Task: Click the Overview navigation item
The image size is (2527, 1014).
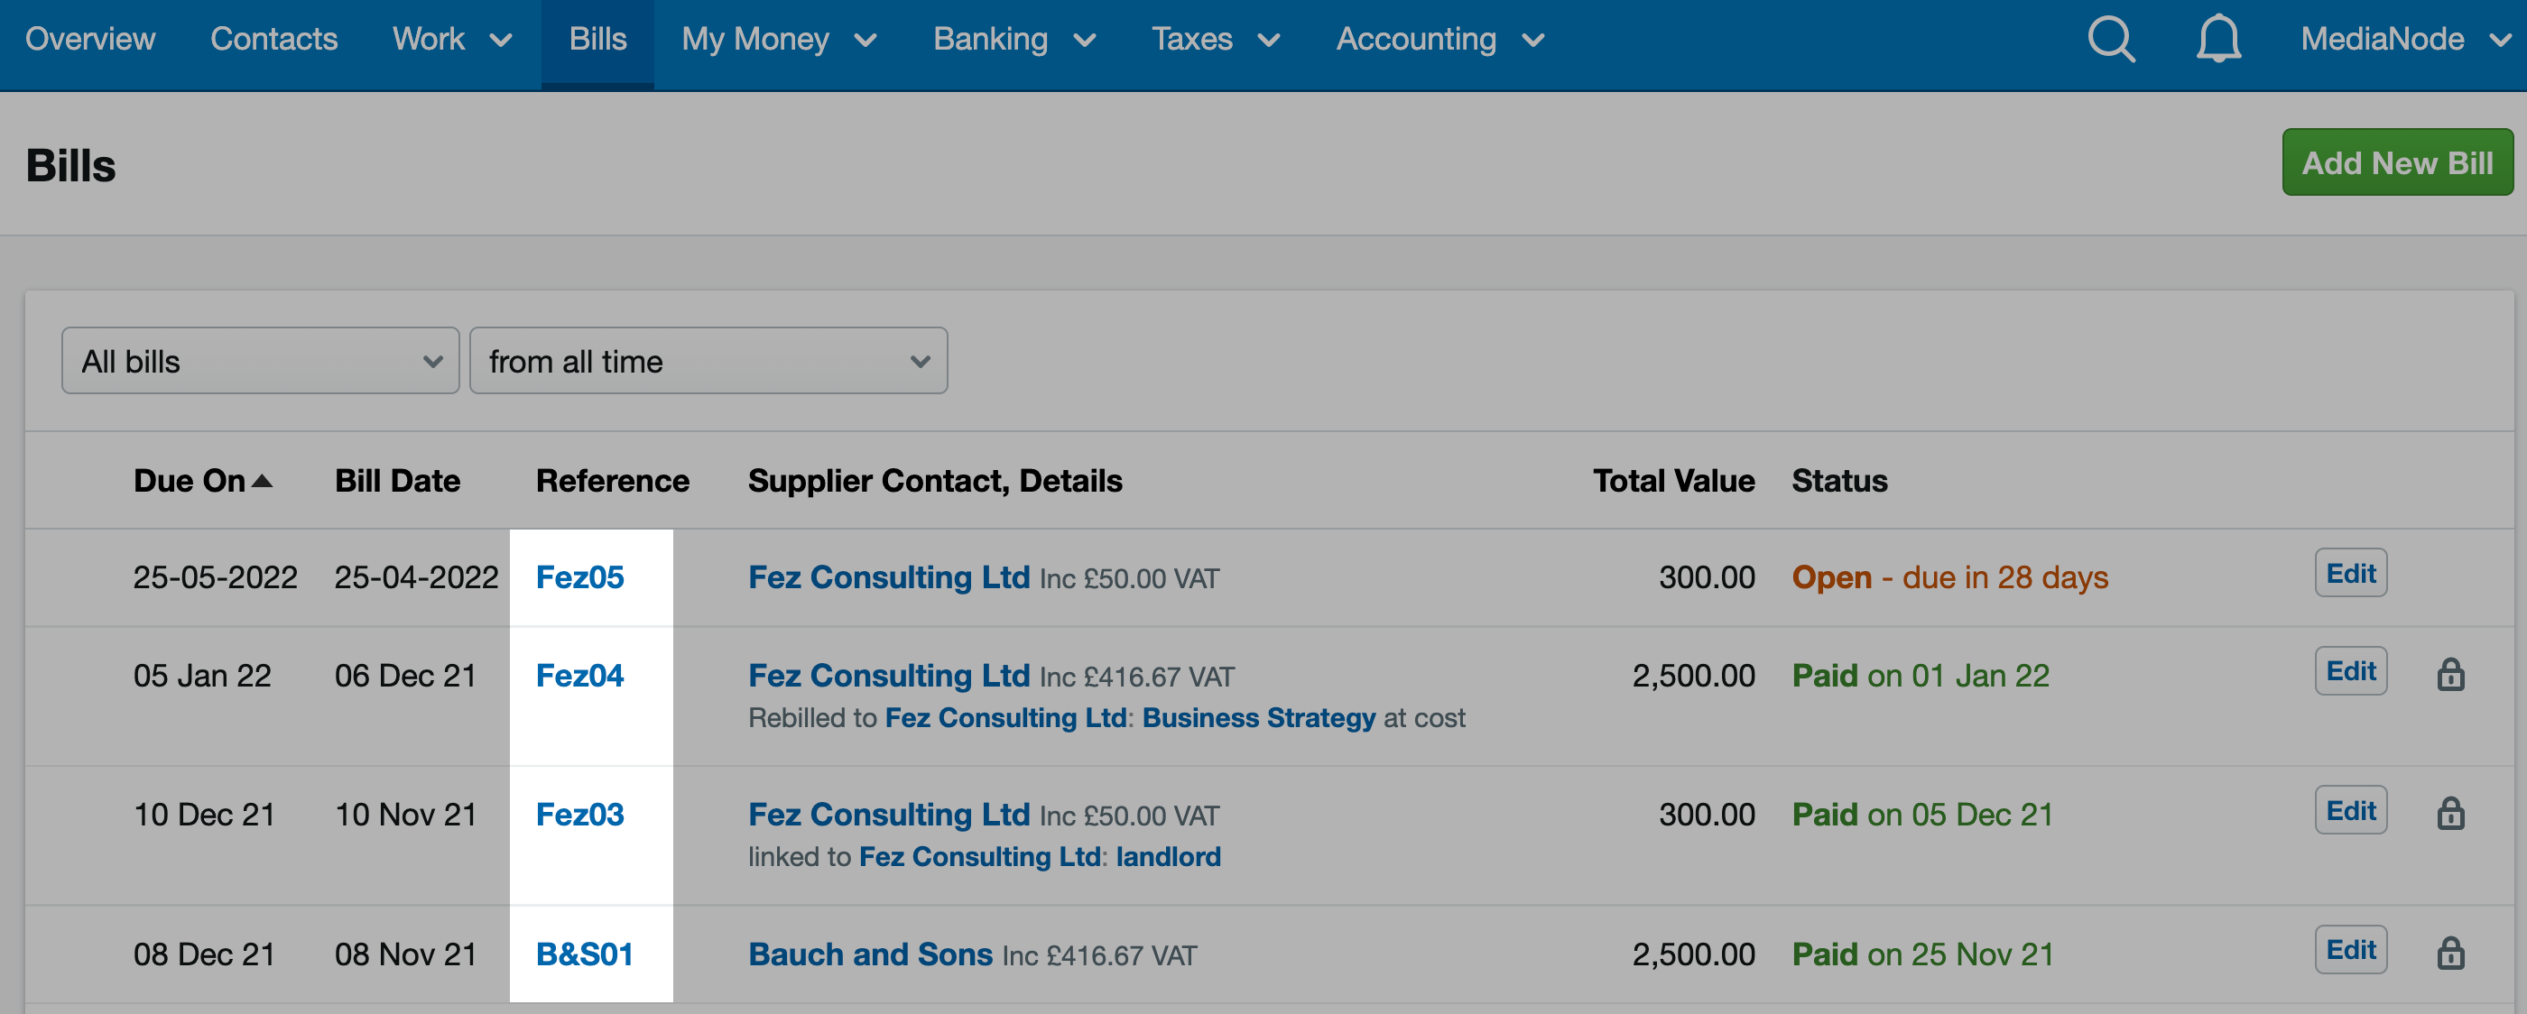Action: [x=90, y=39]
